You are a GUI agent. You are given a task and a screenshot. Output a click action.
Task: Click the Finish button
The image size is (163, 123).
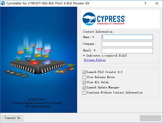(150, 118)
